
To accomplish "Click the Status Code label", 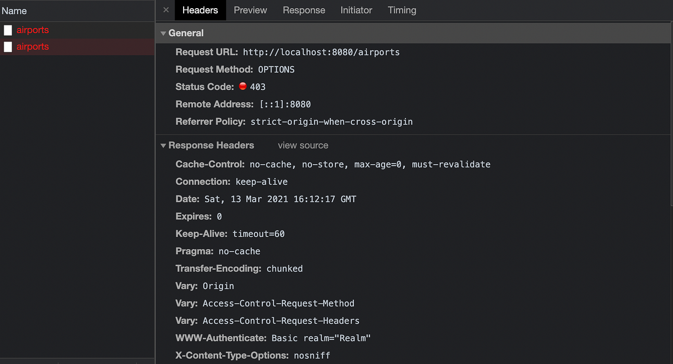I will coord(205,87).
